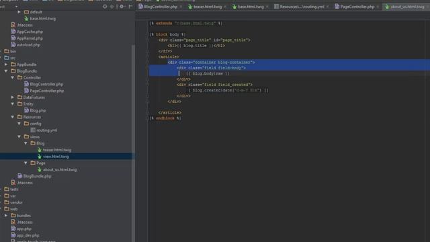The image size is (430, 242).
Task: Click the 'field field_created' div line
Action: point(214,85)
